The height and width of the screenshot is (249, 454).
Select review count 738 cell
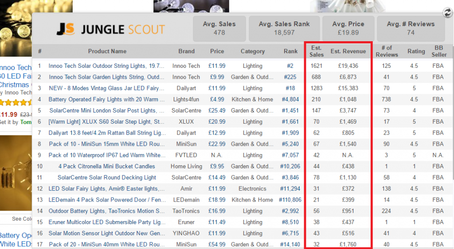click(x=386, y=100)
